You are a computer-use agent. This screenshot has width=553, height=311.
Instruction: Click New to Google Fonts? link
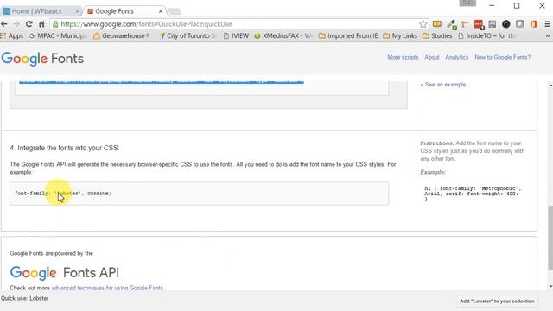click(x=503, y=57)
